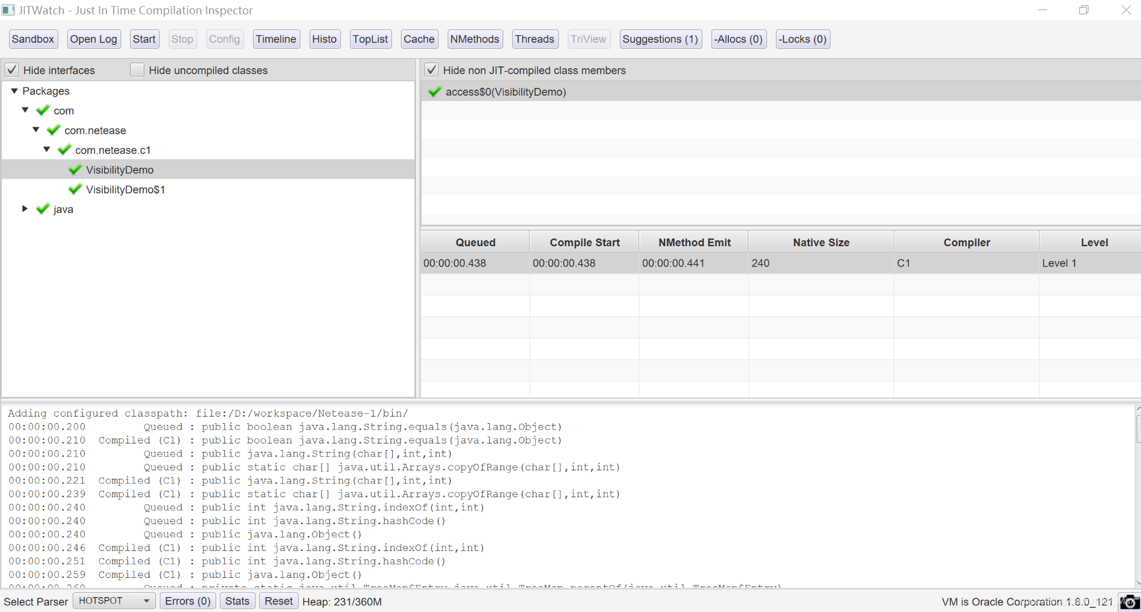The width and height of the screenshot is (1141, 612).
Task: Toggle Hide non JIT-compiled class members
Action: 431,70
